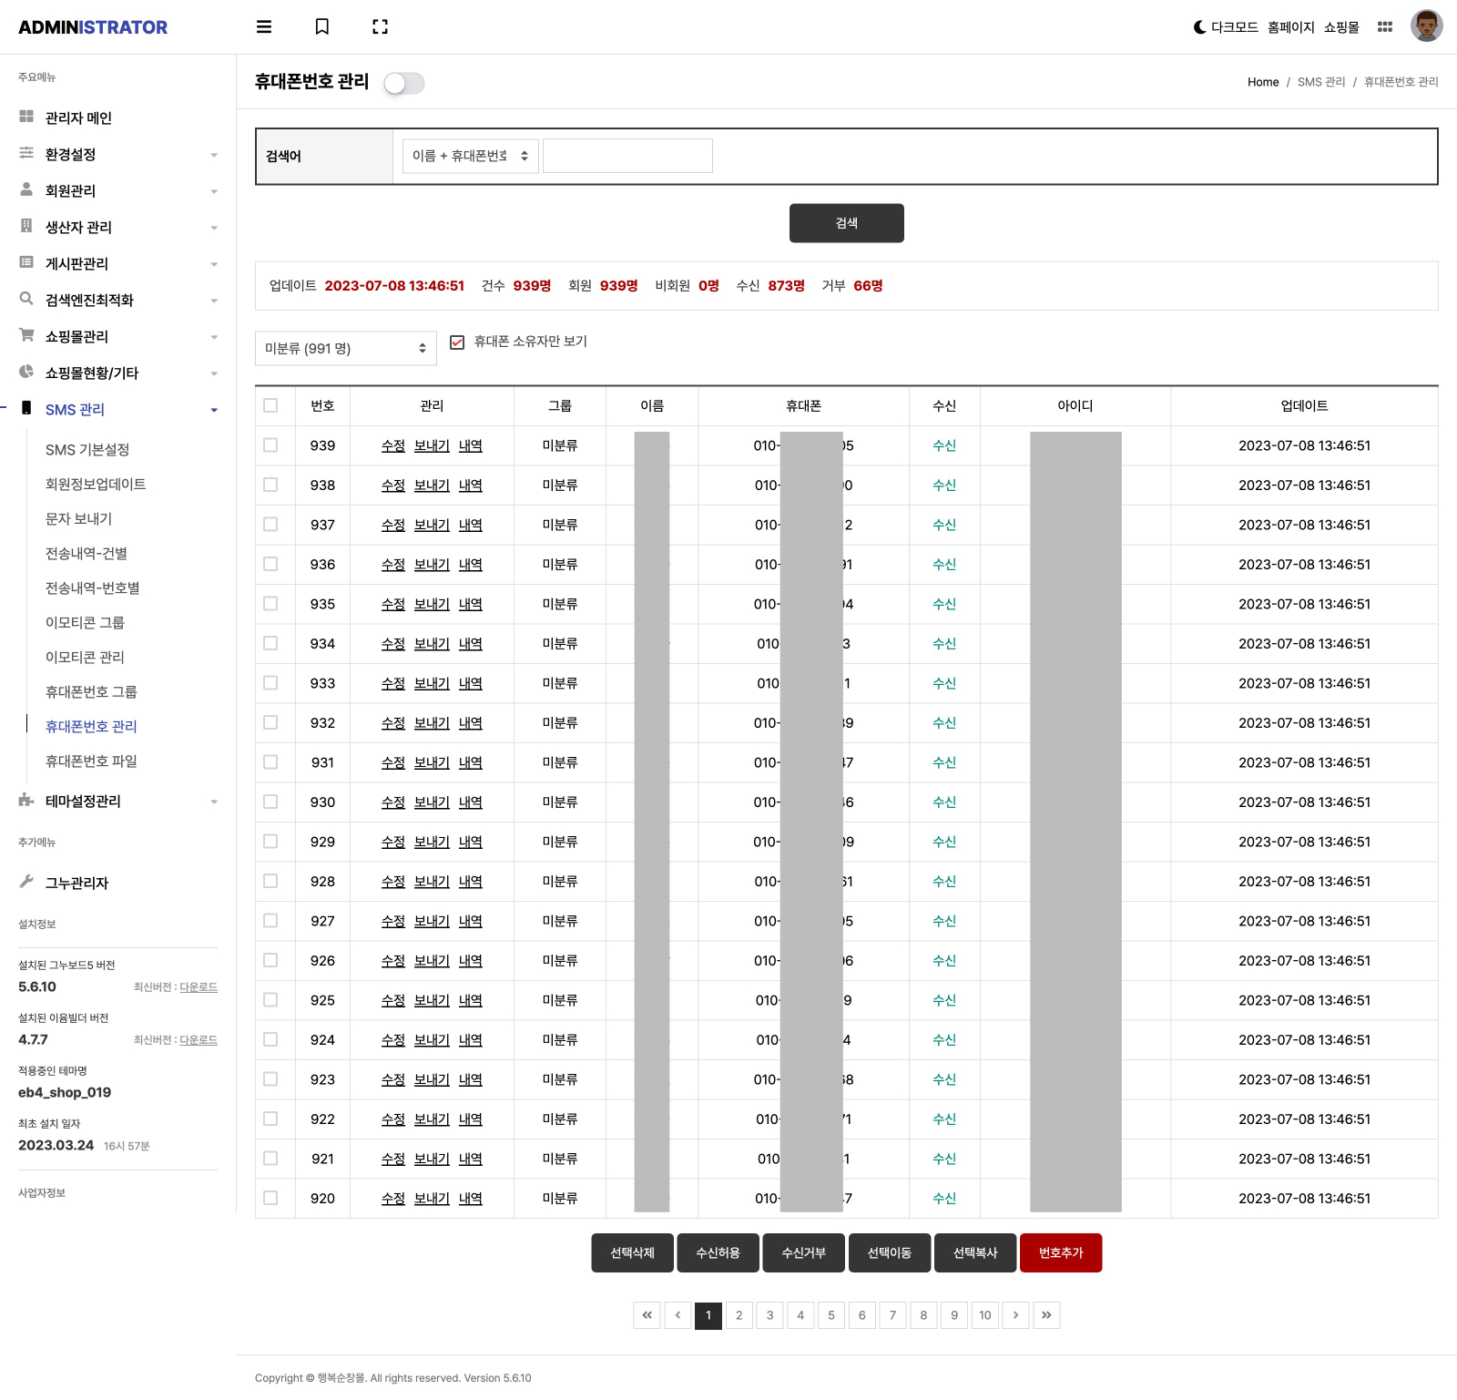Image resolution: width=1457 pixels, height=1400 pixels.
Task: Uncheck 휴대폰 소유자만 보기 checkbox
Action: coord(457,342)
